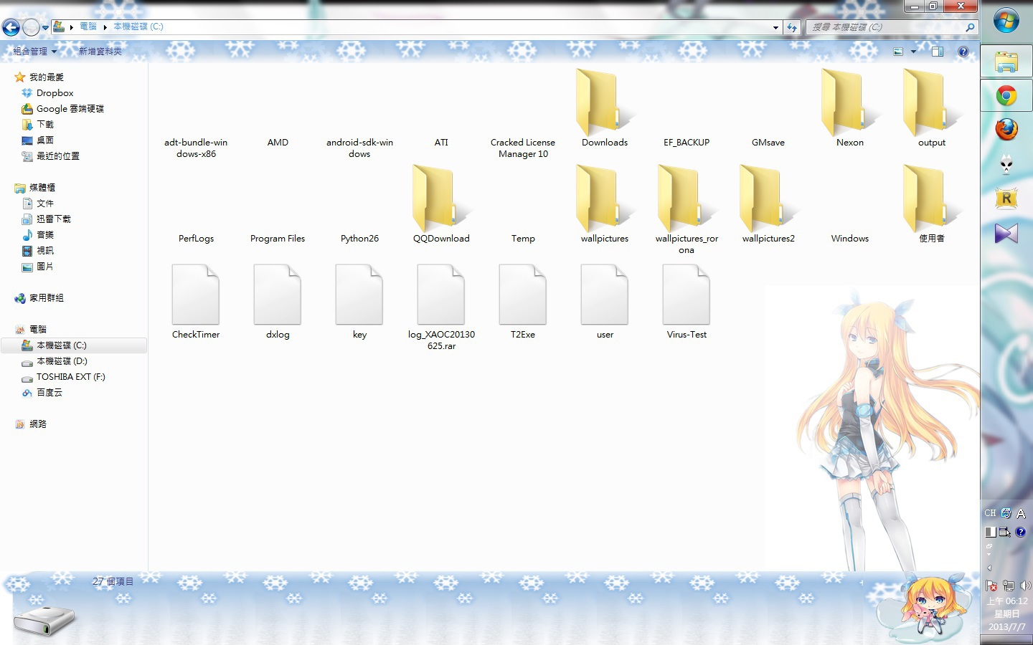Viewport: 1033px width, 645px height.
Task: Open 最近的位置 in sidebar
Action: click(x=57, y=156)
